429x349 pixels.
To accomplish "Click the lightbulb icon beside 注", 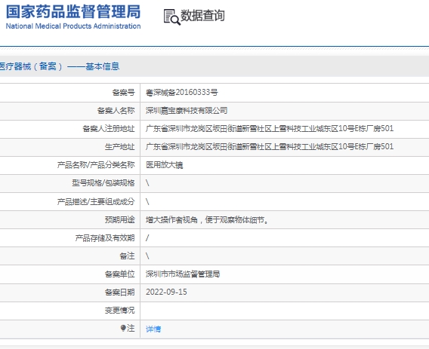I will [x=123, y=328].
